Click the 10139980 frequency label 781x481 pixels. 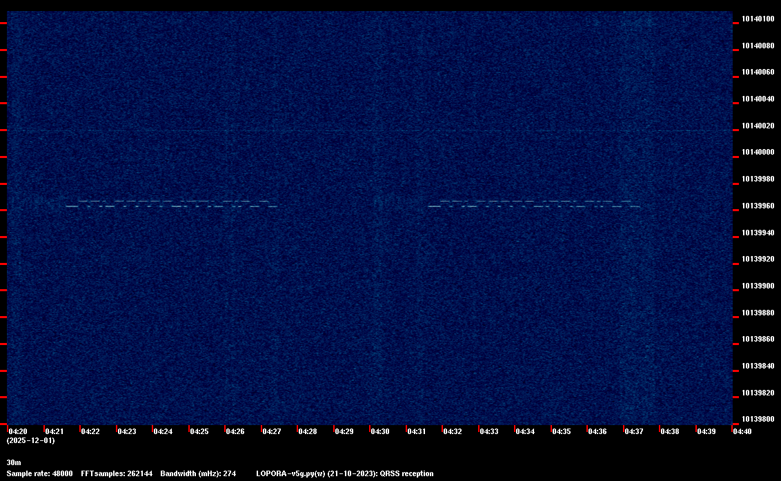coord(758,179)
